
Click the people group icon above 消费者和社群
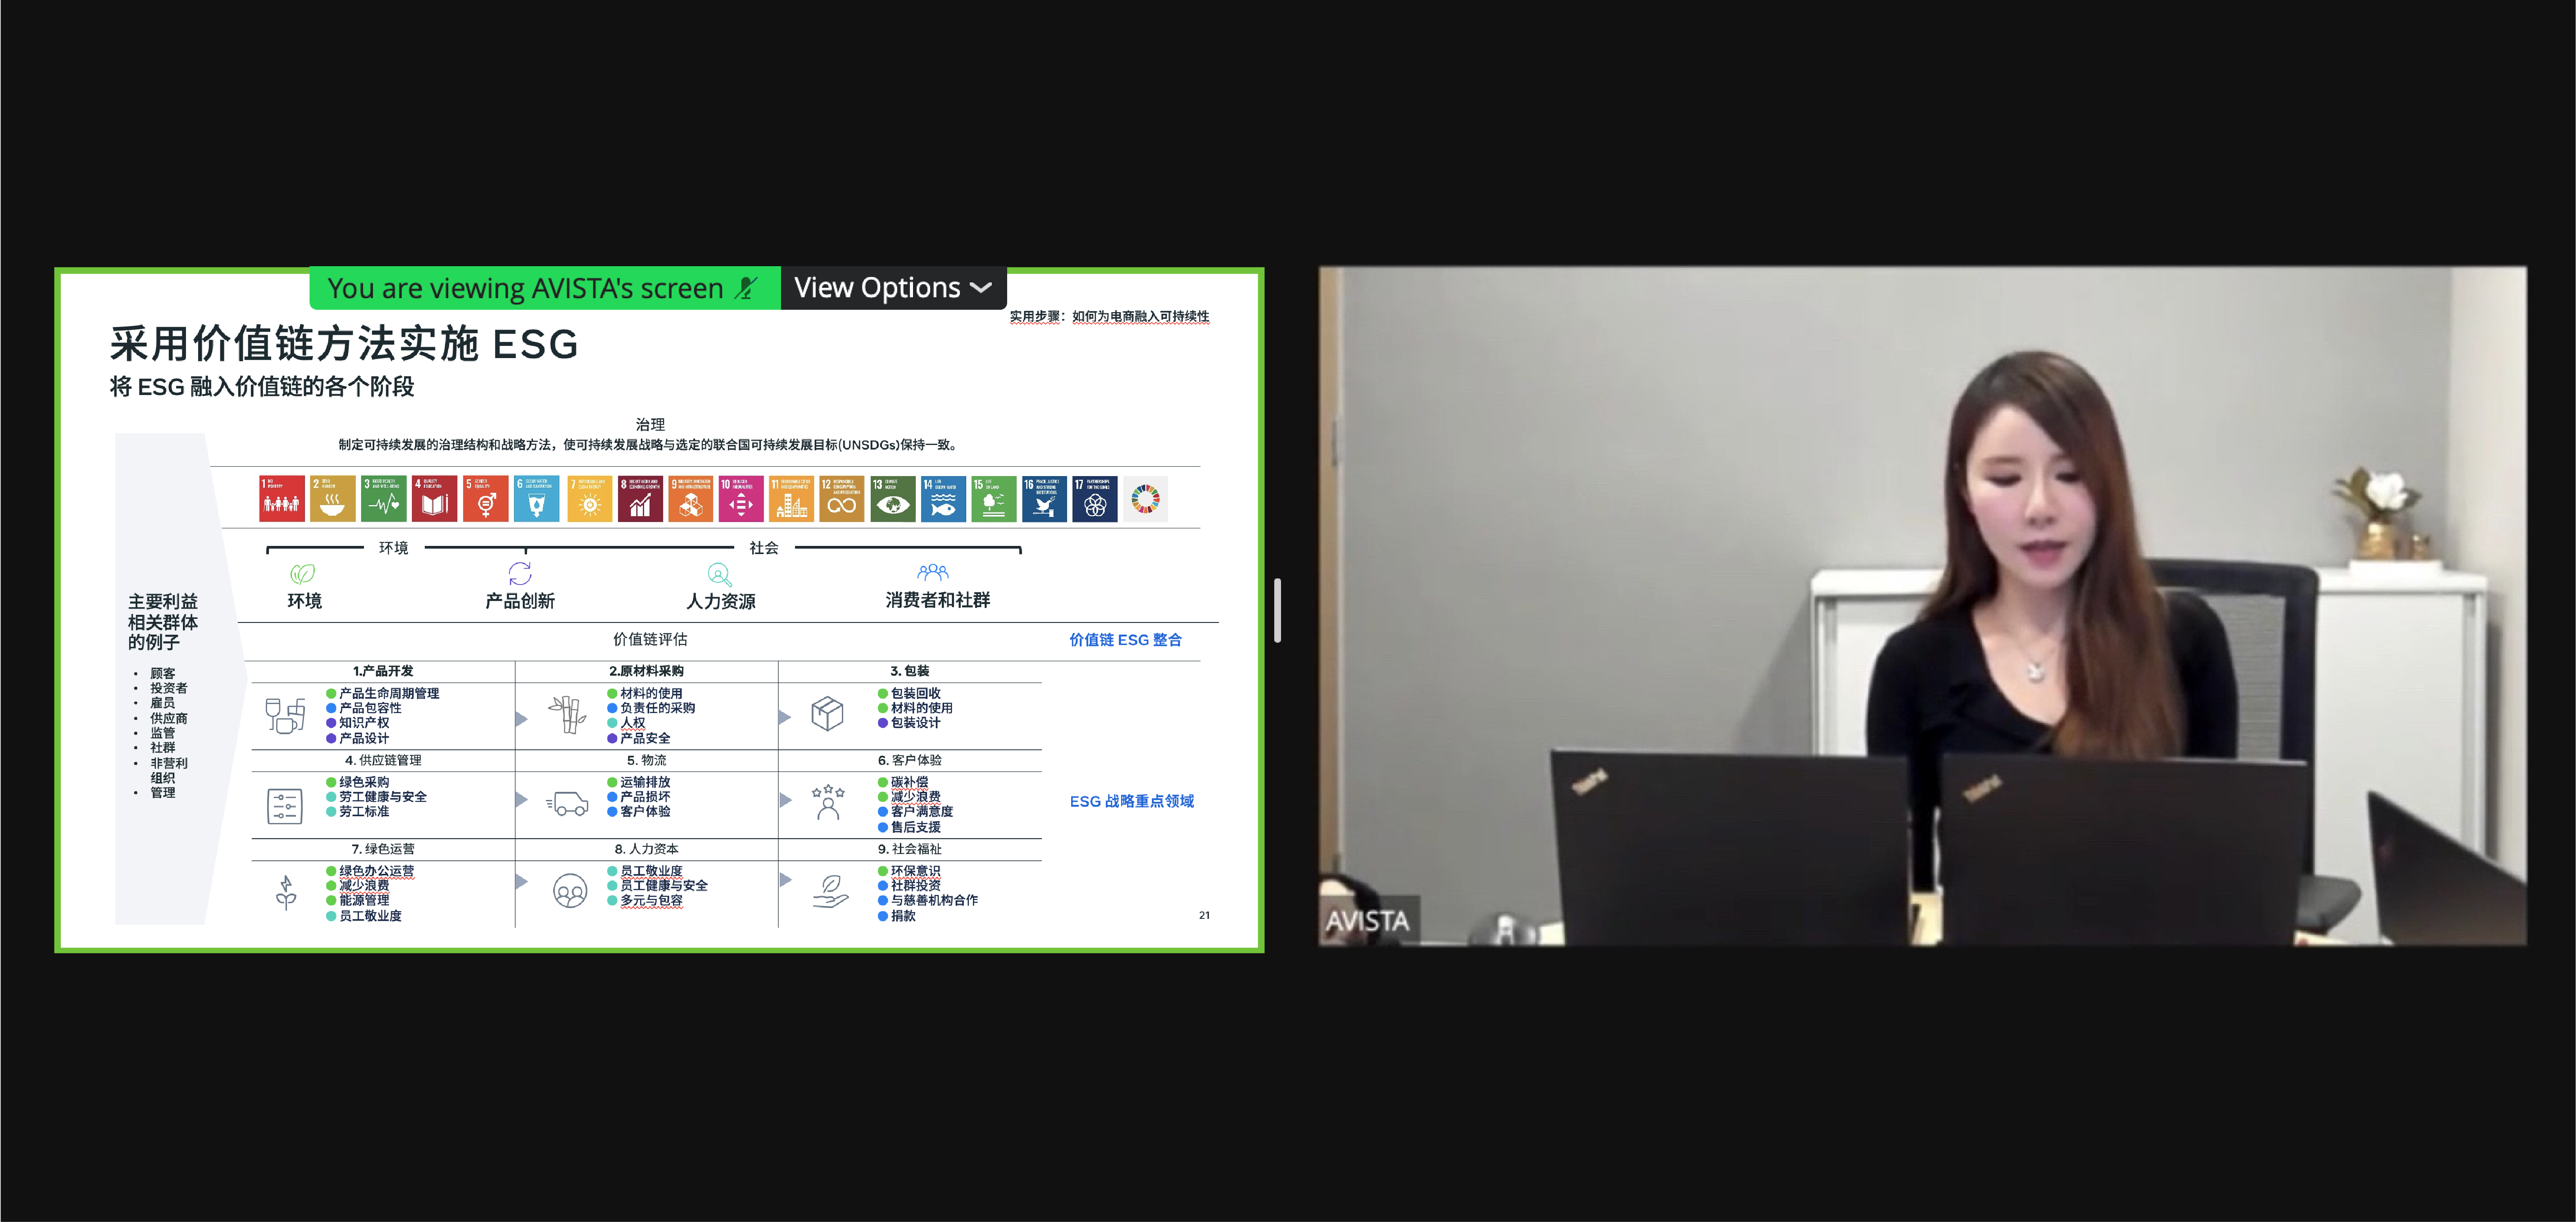click(x=933, y=572)
